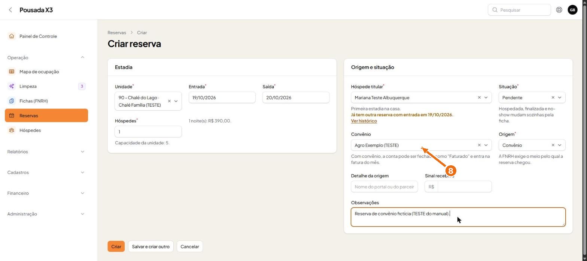This screenshot has height=261, width=587.
Task: Open the Situação dropdown arrow
Action: click(x=560, y=98)
